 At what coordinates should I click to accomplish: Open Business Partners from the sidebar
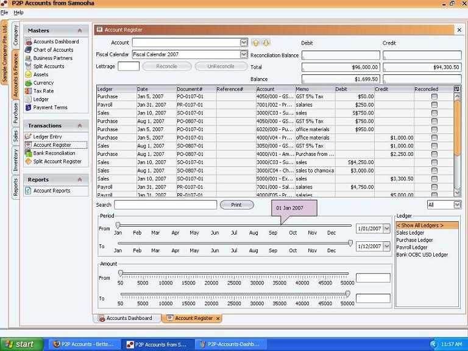click(28, 58)
